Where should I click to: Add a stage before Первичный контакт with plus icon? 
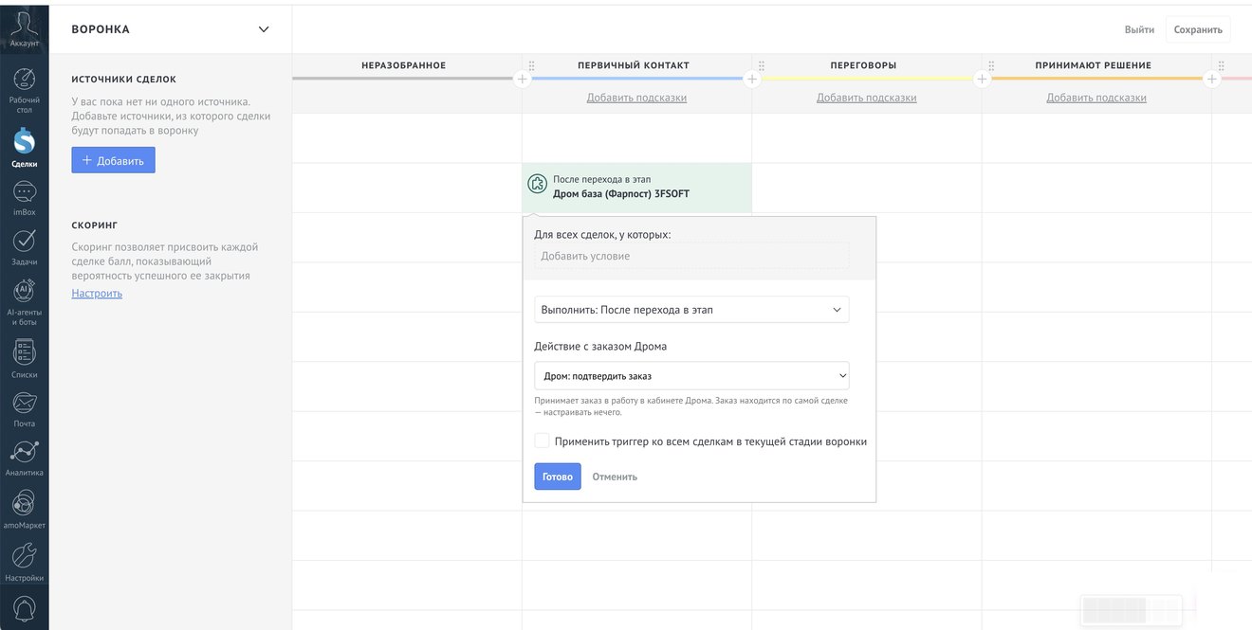tap(522, 80)
